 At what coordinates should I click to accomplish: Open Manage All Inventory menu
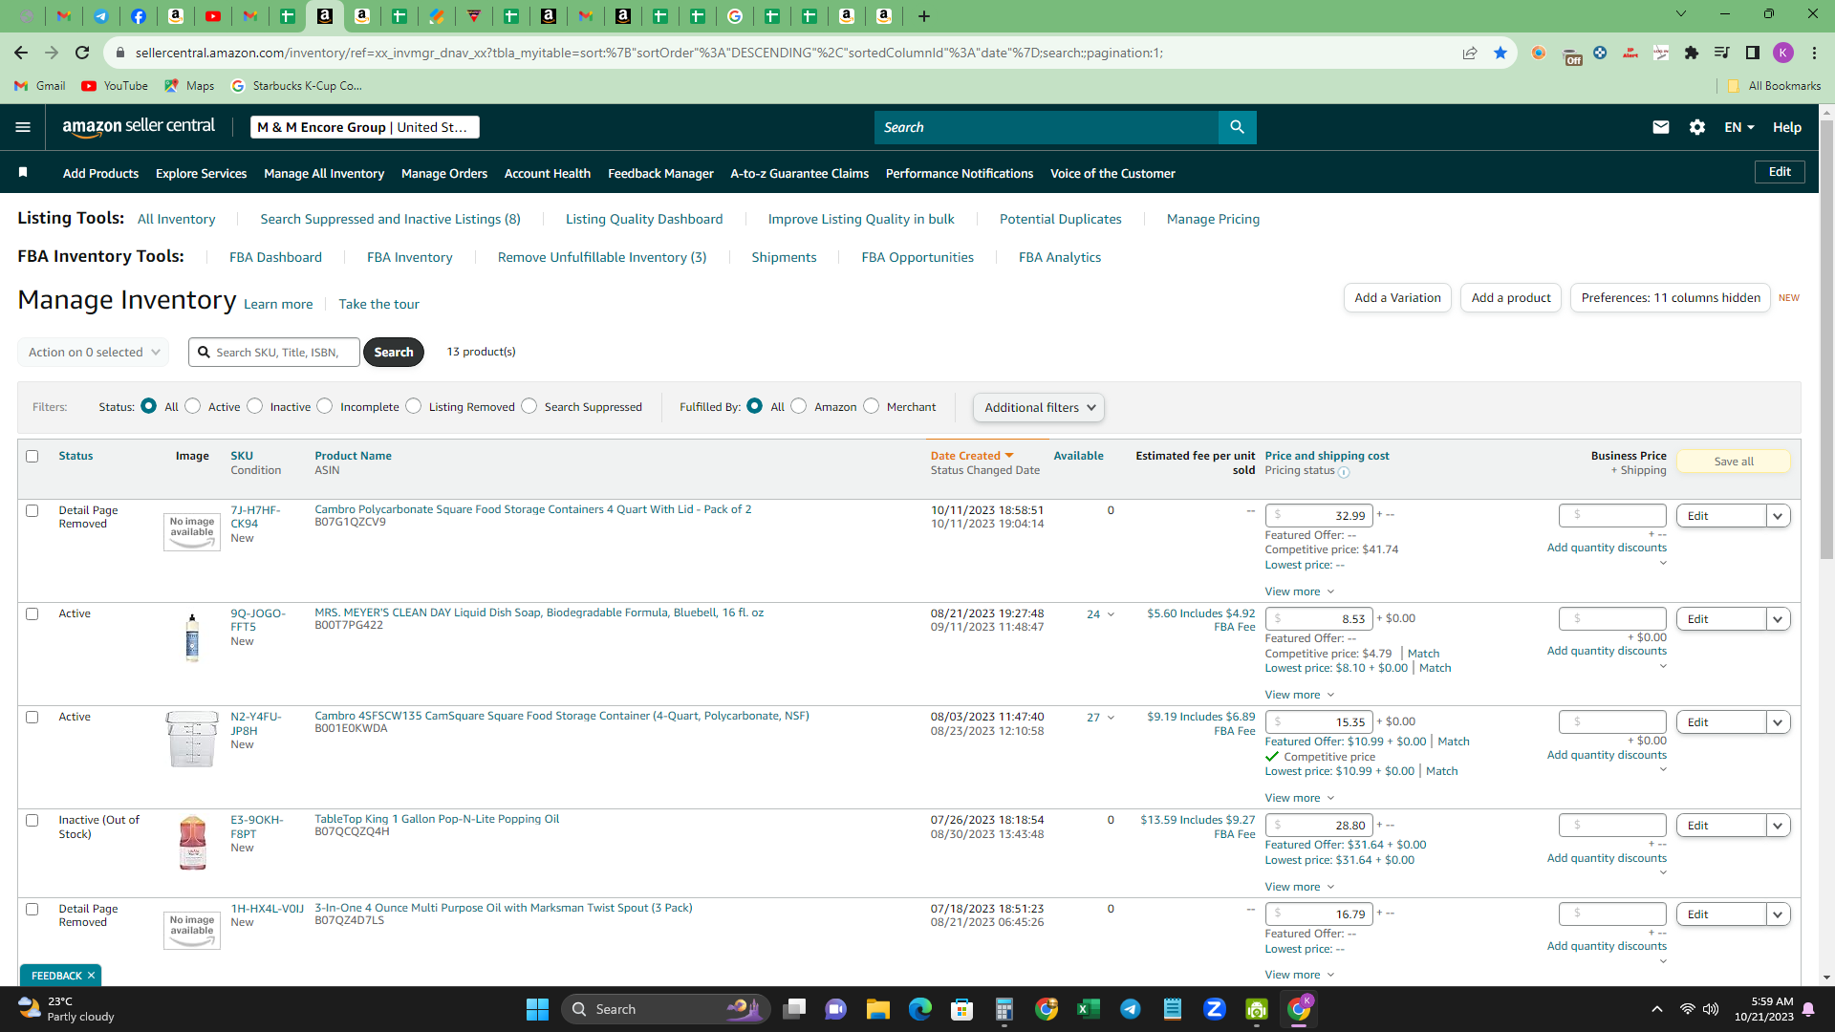[324, 173]
